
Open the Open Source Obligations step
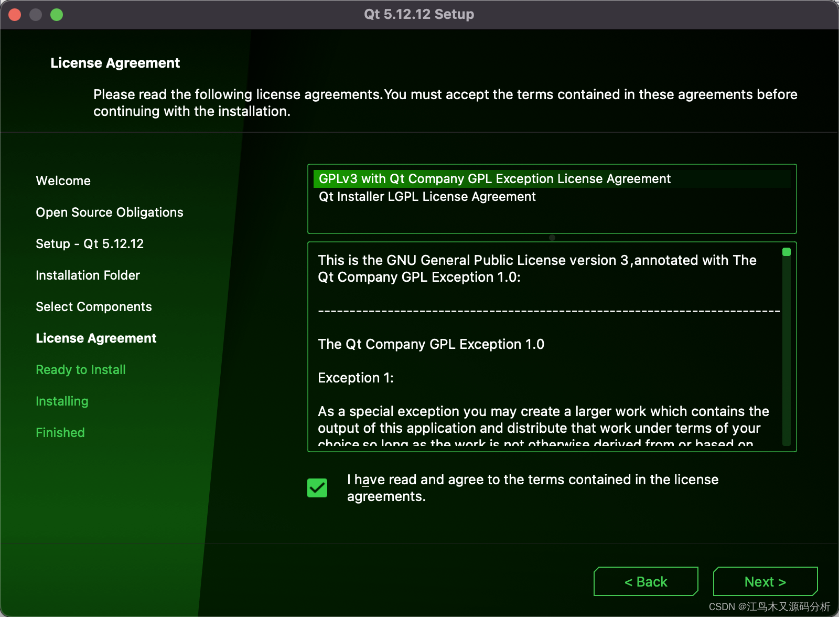pos(109,212)
